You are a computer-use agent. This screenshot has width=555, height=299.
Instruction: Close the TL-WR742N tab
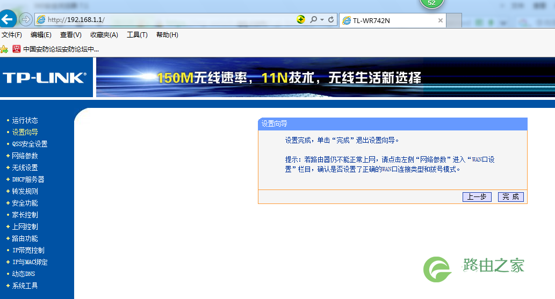coord(441,20)
